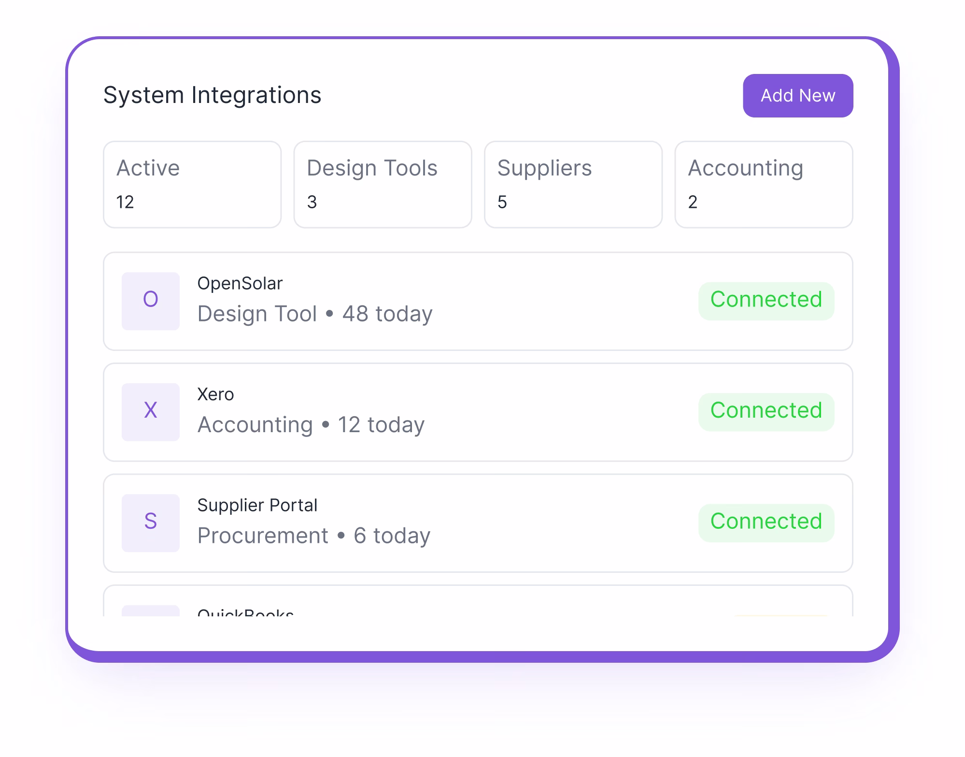Click Supplier Portal's Connected badge
The width and height of the screenshot is (965, 757).
pos(766,522)
